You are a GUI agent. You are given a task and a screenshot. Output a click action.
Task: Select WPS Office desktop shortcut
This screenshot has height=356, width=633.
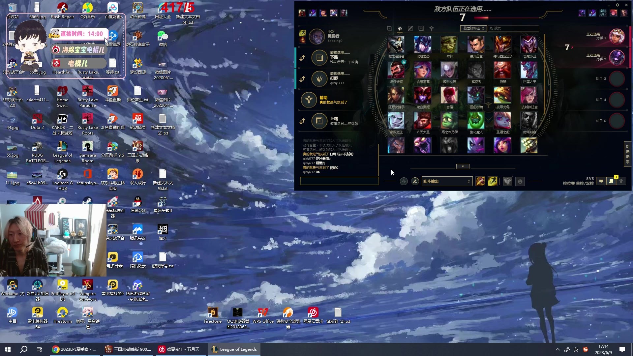[263, 315]
